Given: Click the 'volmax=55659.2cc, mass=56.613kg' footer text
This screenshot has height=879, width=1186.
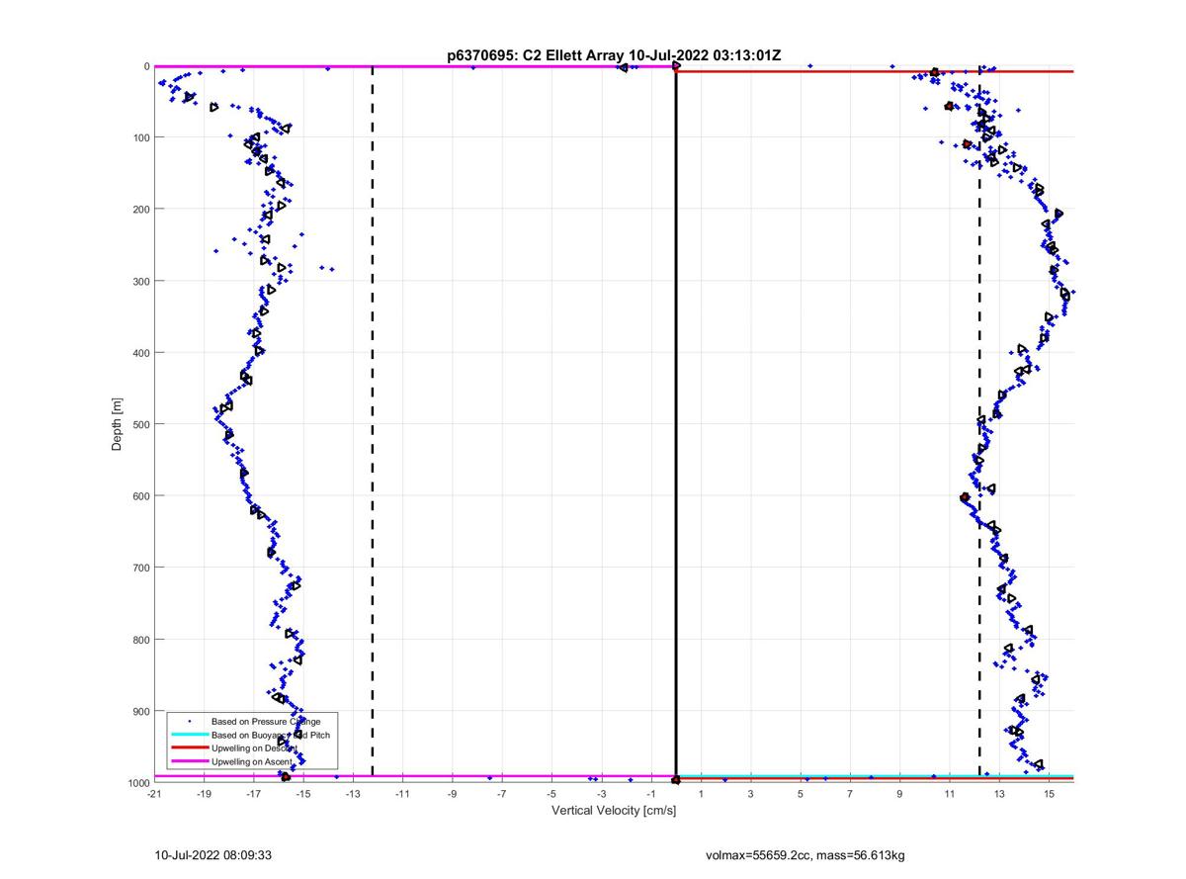Looking at the screenshot, I should point(806,854).
